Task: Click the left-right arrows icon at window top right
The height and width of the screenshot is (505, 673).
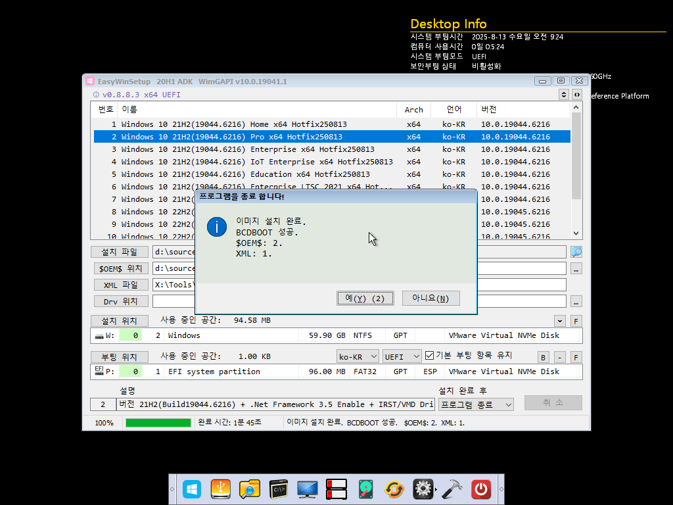Action: 577,95
